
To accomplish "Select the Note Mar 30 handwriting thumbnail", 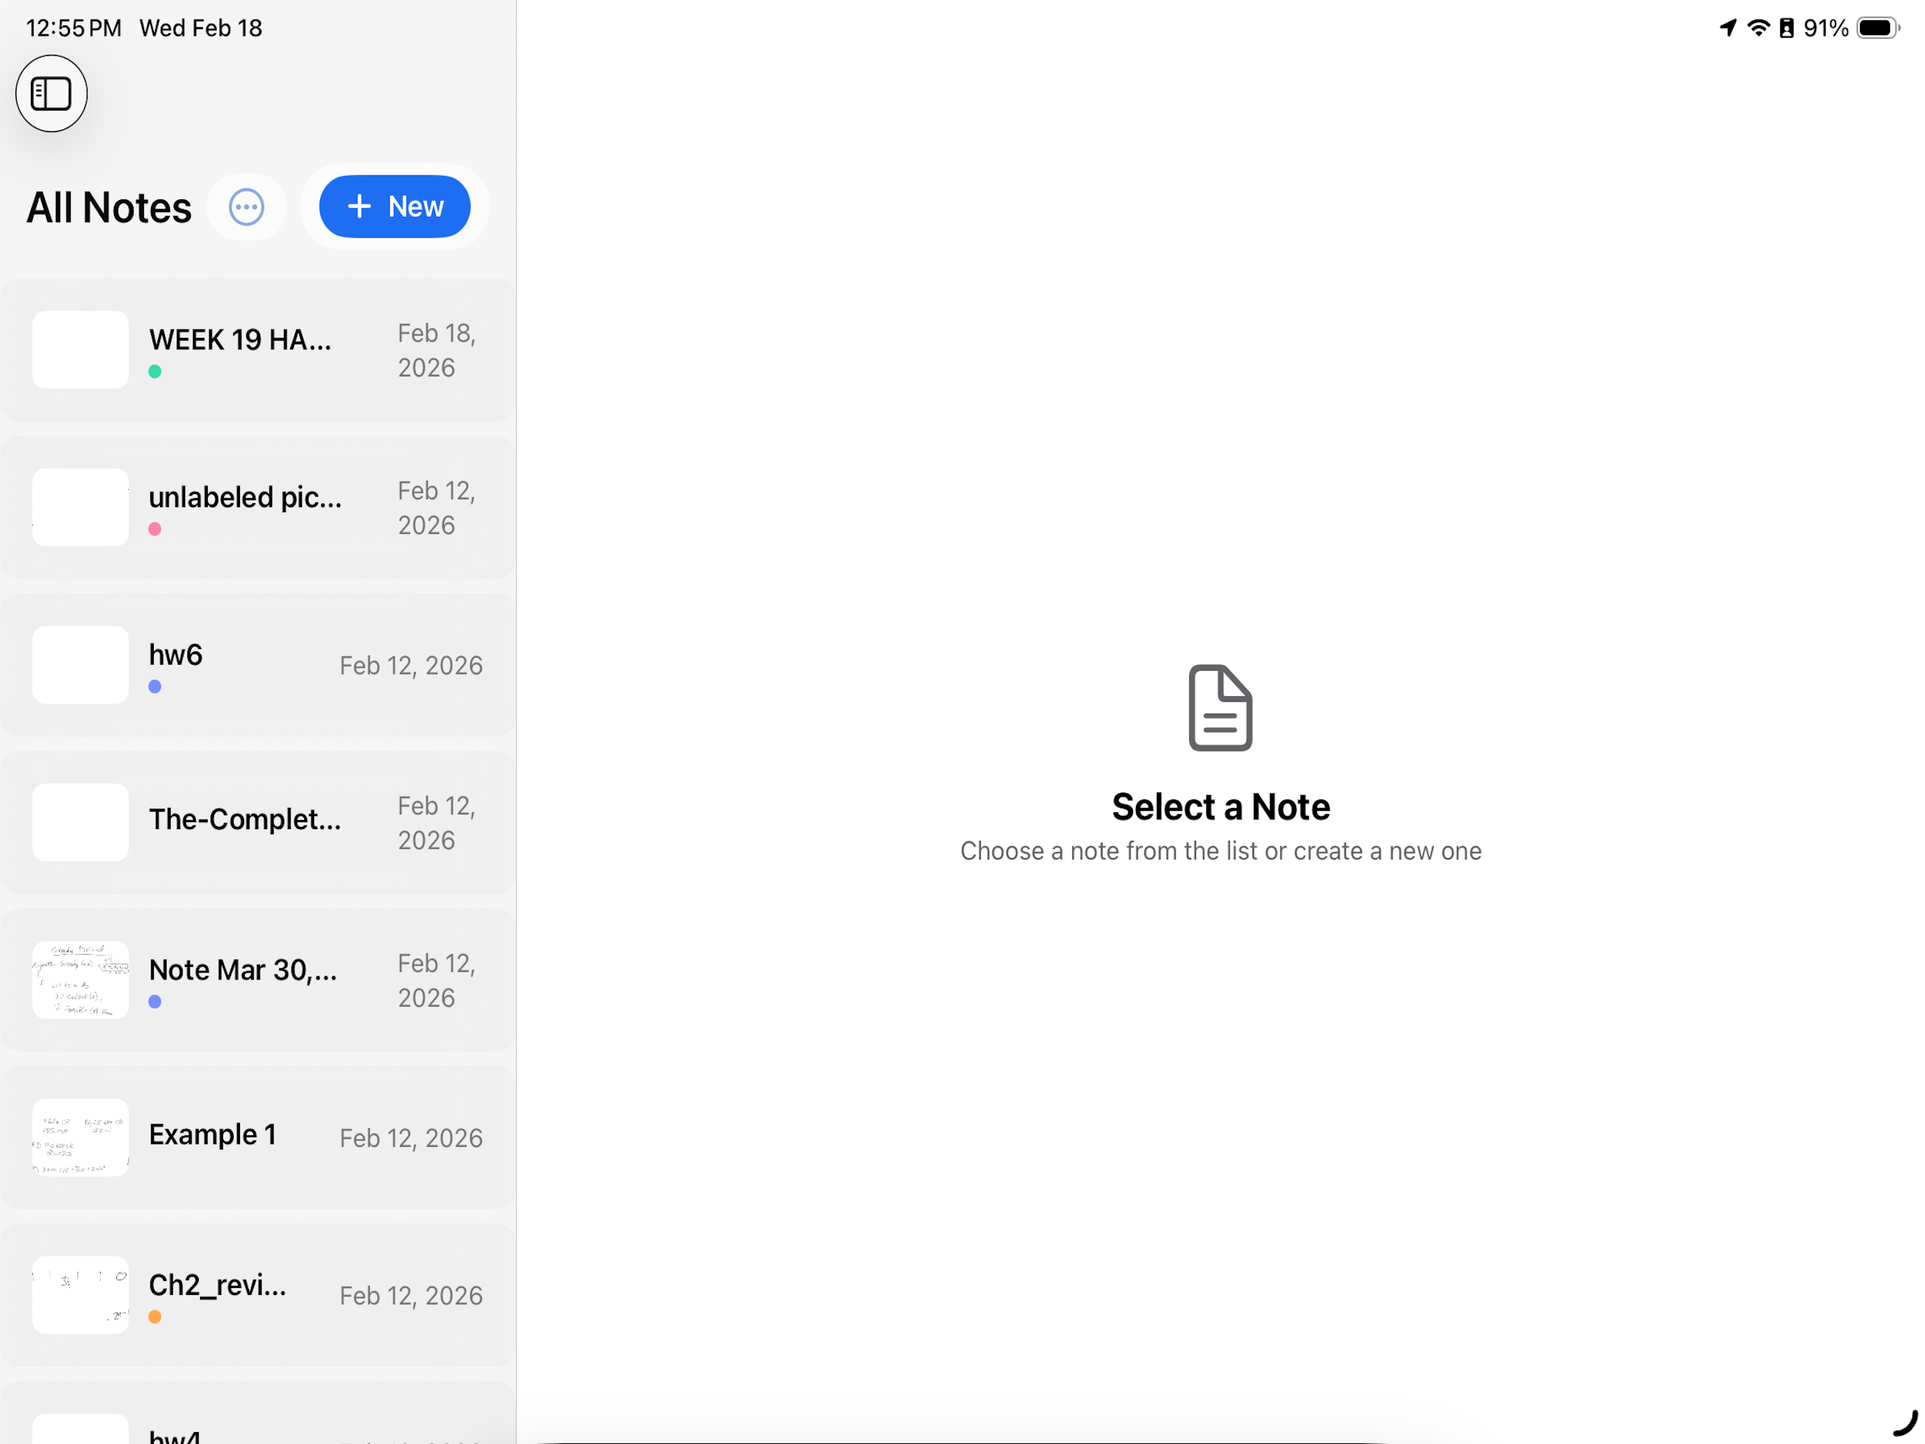I will tap(80, 980).
